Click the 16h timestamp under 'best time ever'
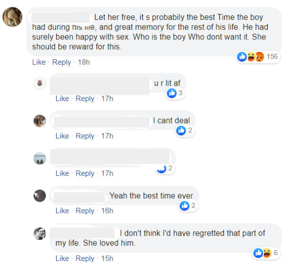 pyautogui.click(x=107, y=211)
